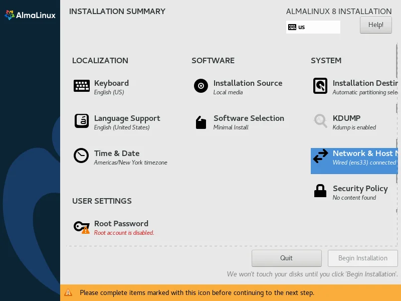401x301 pixels.
Task: Open Language Support settings title
Action: pos(127,118)
